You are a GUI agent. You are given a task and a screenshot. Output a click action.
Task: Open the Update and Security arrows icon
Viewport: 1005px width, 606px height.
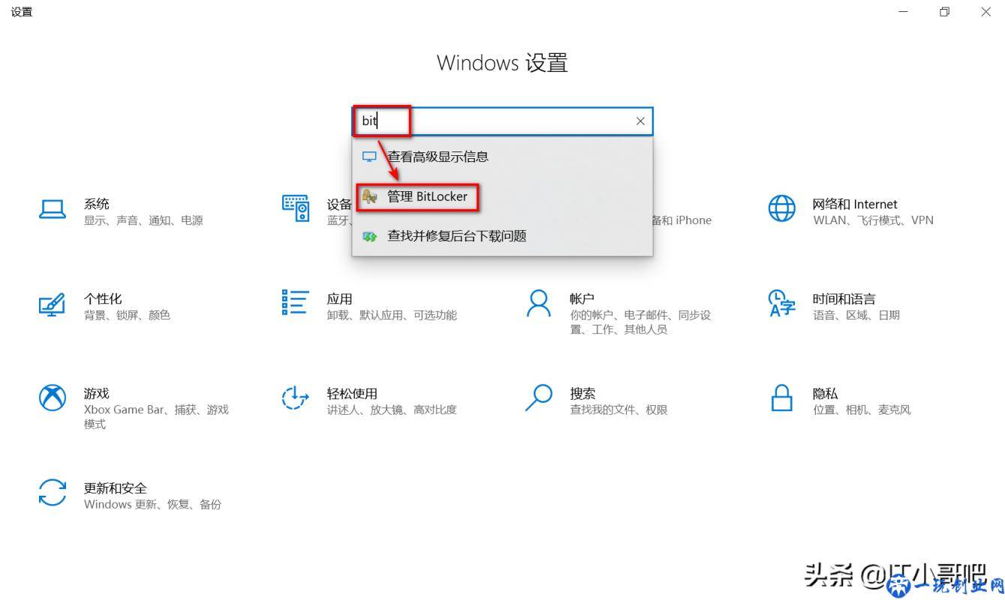(x=53, y=492)
